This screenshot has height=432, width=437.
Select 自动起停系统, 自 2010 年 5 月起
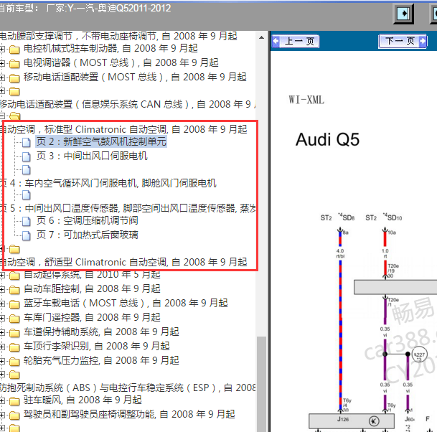[92, 275]
